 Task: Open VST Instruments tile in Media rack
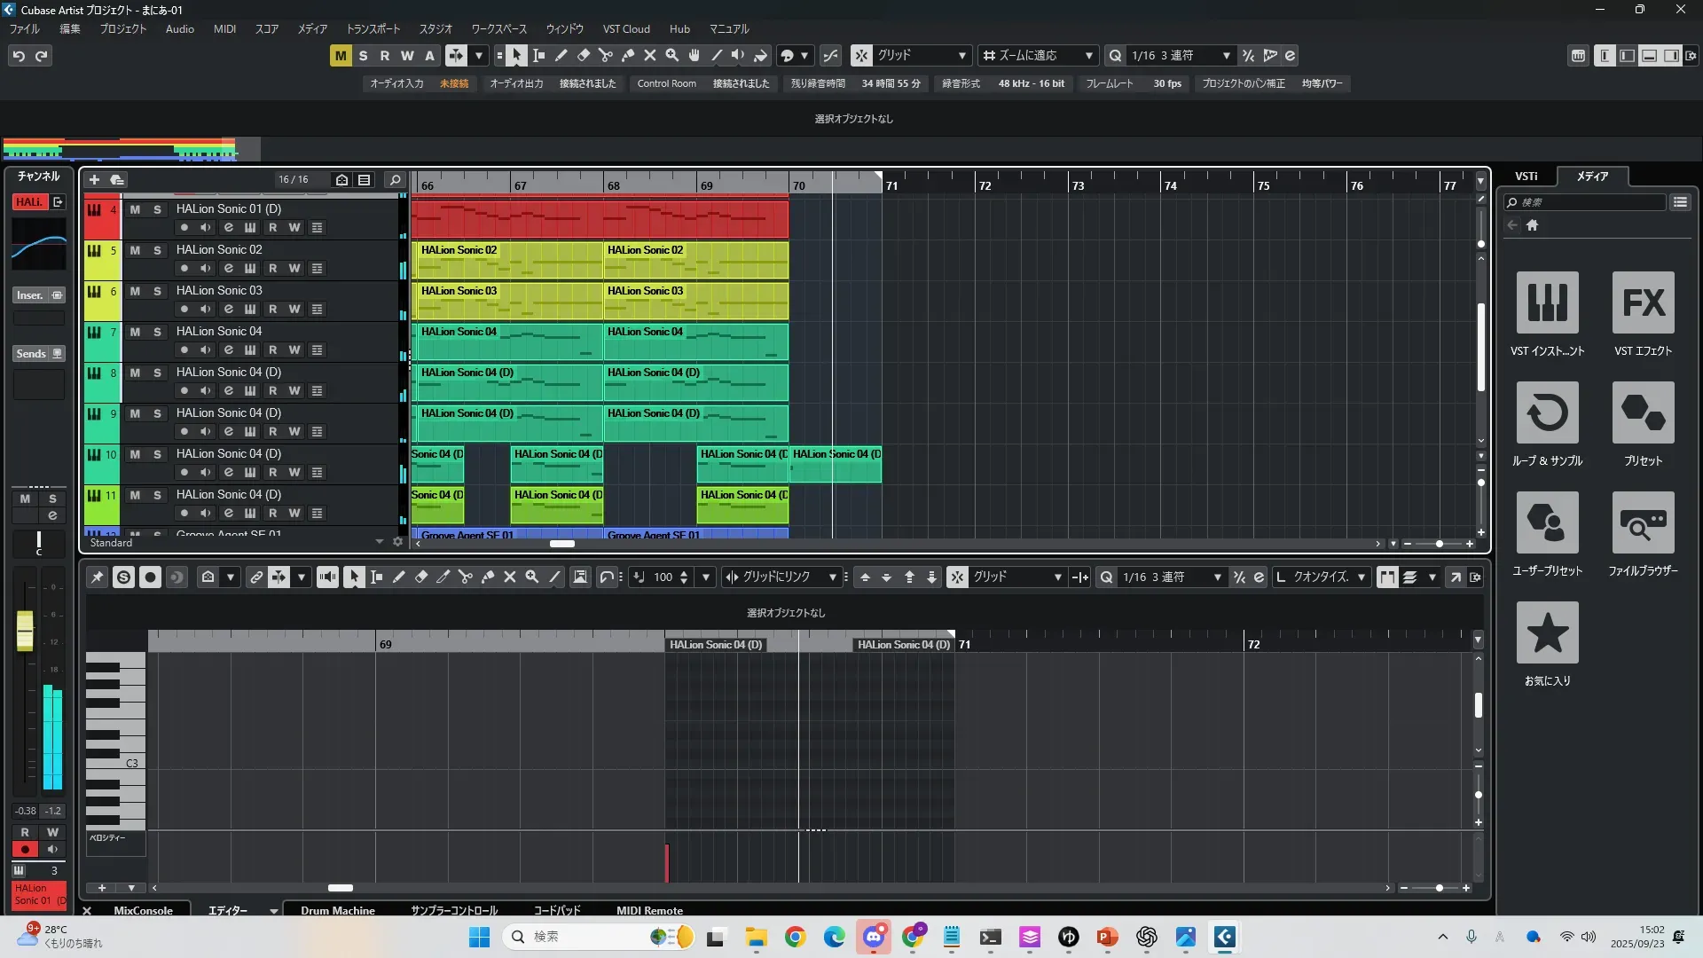1547,303
